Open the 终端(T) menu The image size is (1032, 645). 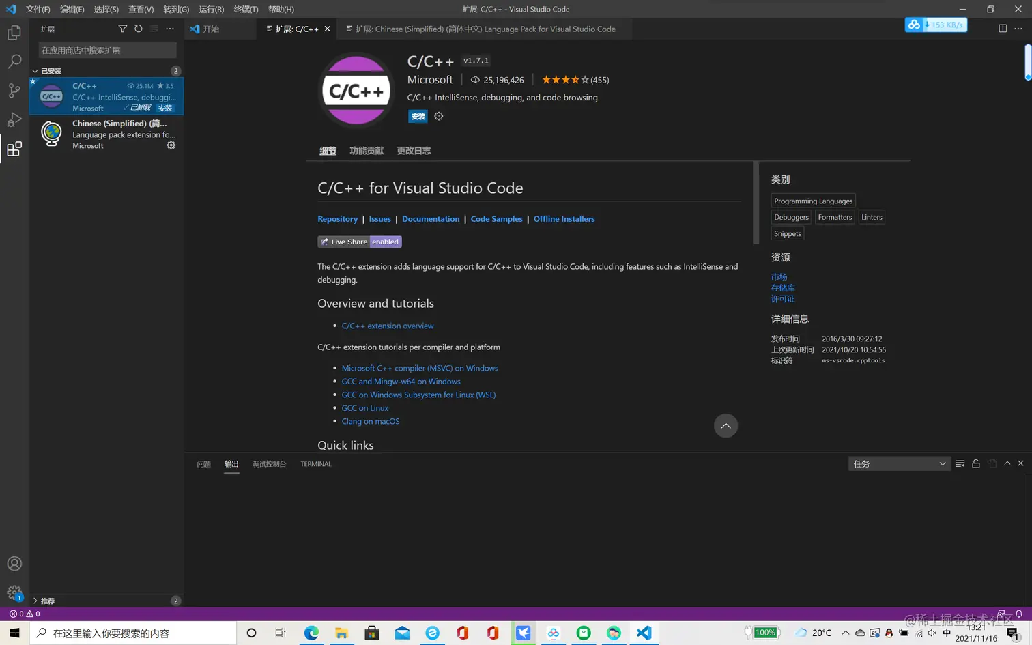[x=246, y=9]
